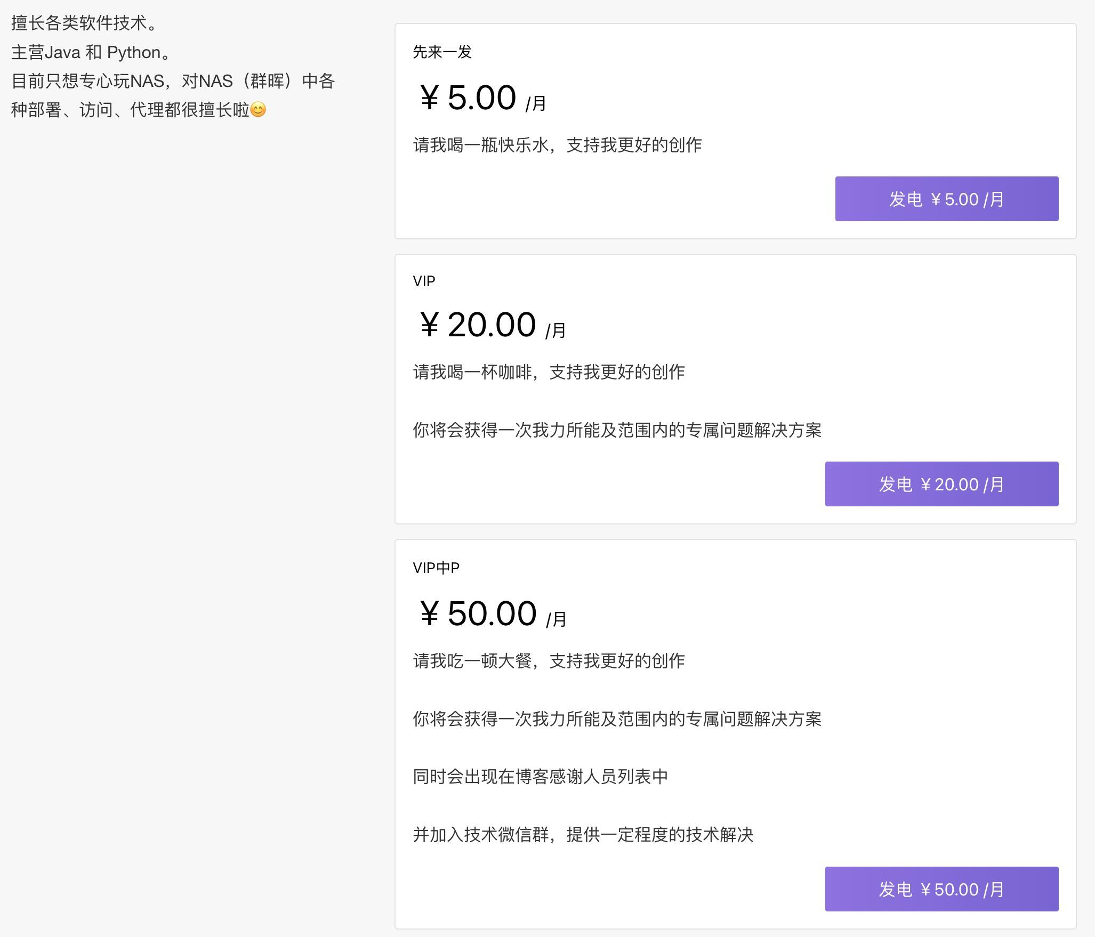Click the 请我喝一杯咖啡 description line
Image resolution: width=1095 pixels, height=937 pixels.
[x=549, y=373]
